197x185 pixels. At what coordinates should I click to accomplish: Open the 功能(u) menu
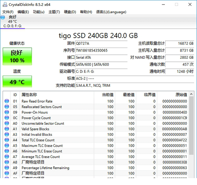[38, 12]
